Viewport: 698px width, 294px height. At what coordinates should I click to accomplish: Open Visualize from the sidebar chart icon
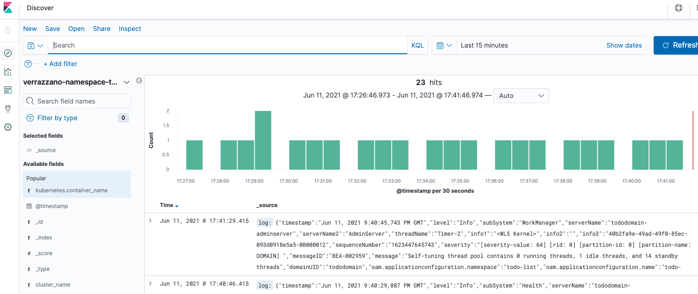(8, 72)
